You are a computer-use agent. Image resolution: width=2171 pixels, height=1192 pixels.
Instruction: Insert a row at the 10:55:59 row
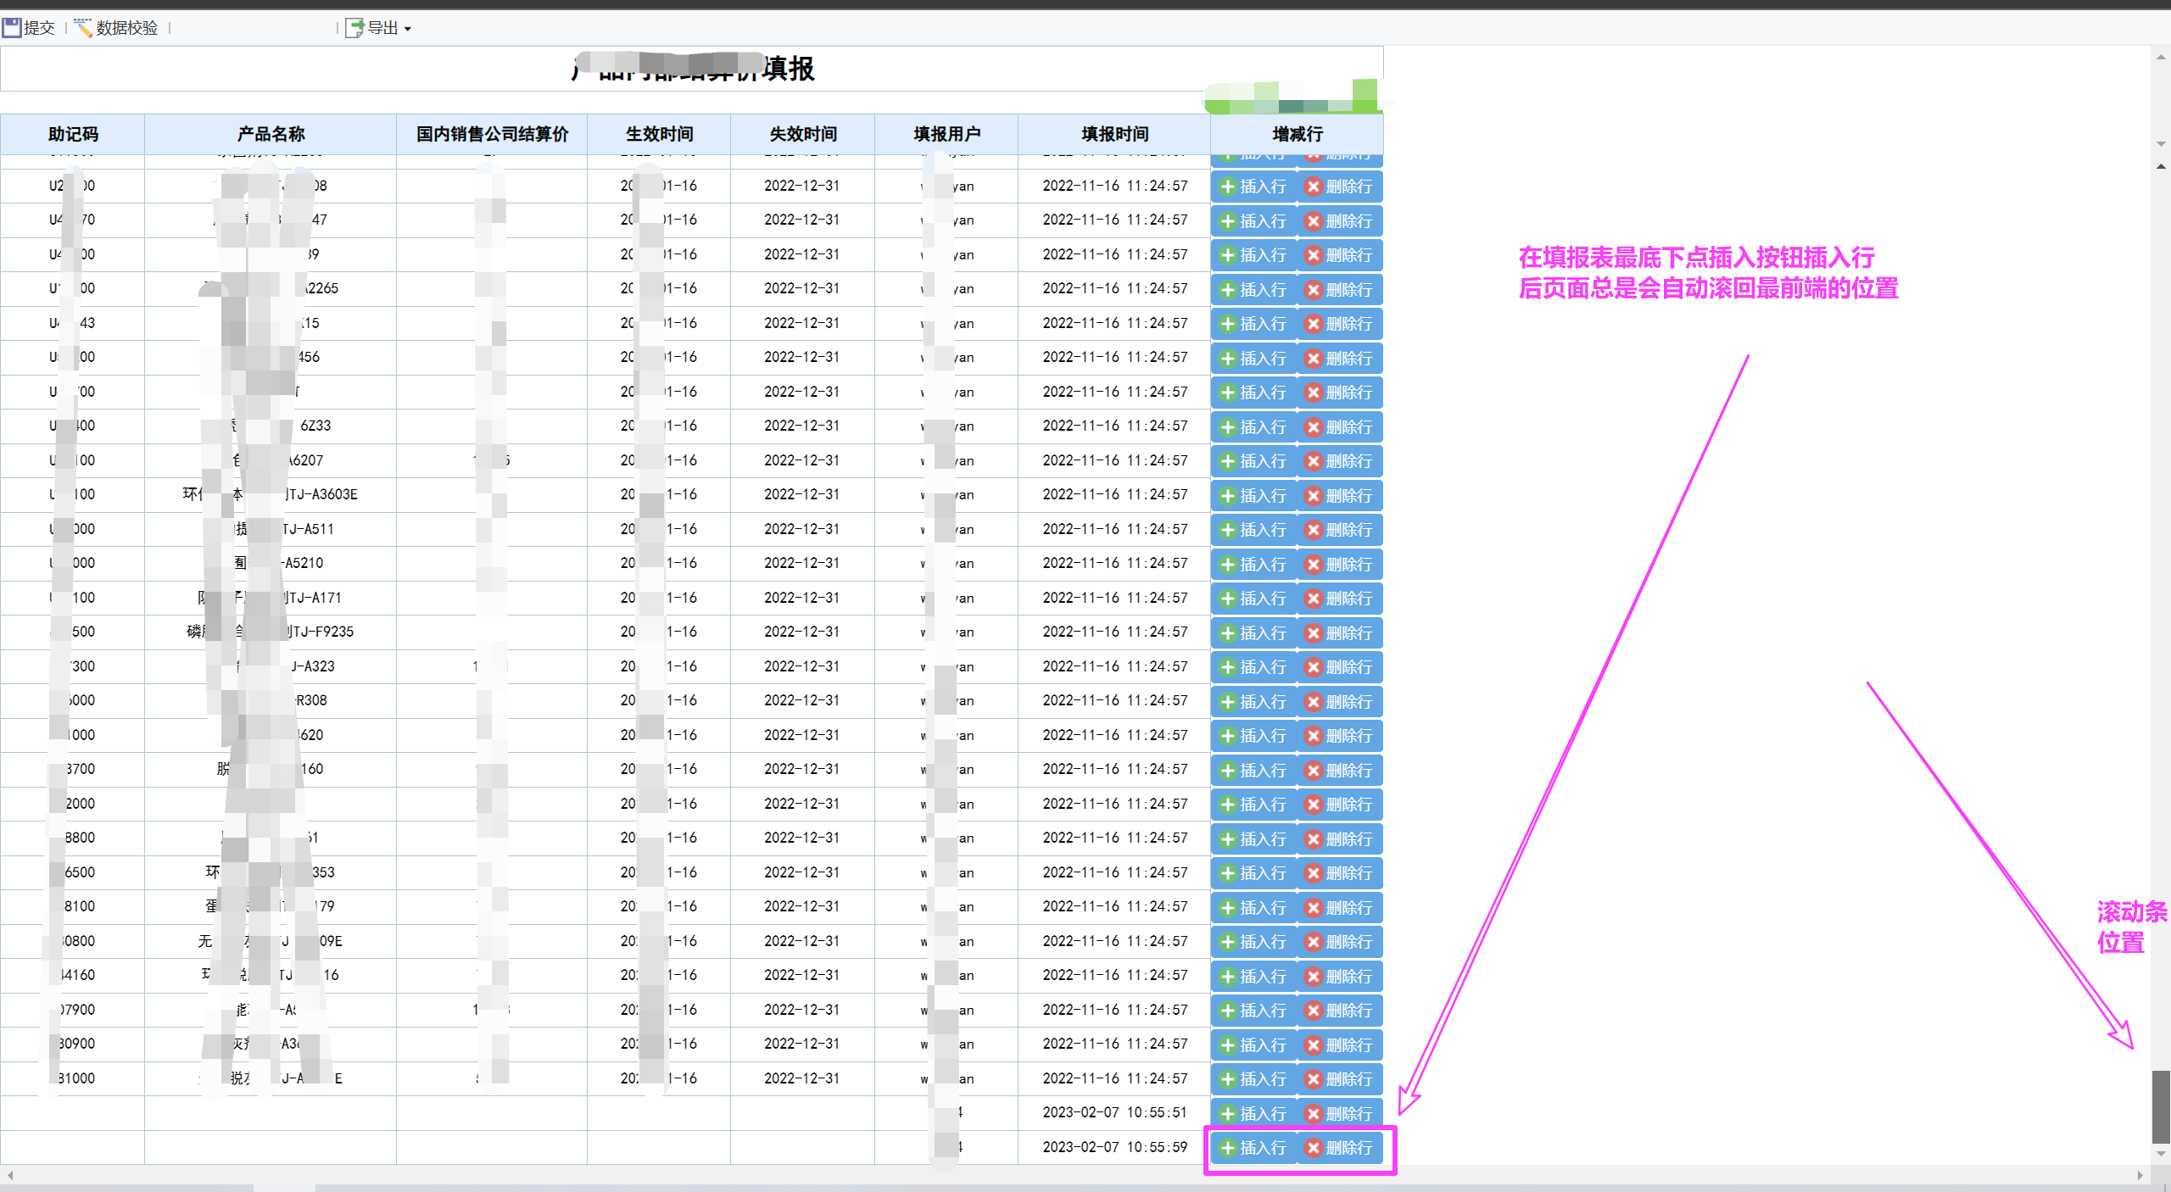pos(1253,1148)
